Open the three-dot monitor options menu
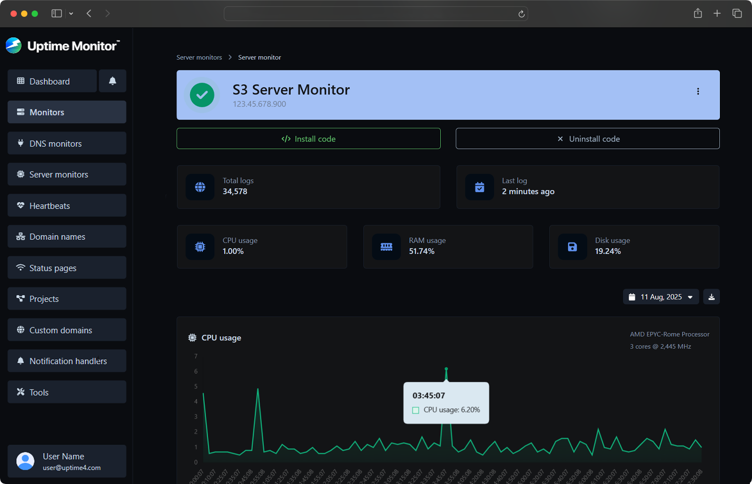 pos(698,91)
